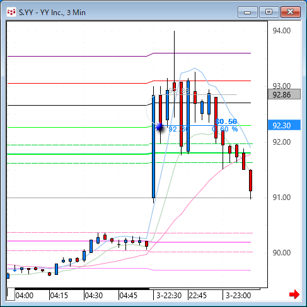
Task: Click the last red candle near 91.00
Action: pos(250,181)
